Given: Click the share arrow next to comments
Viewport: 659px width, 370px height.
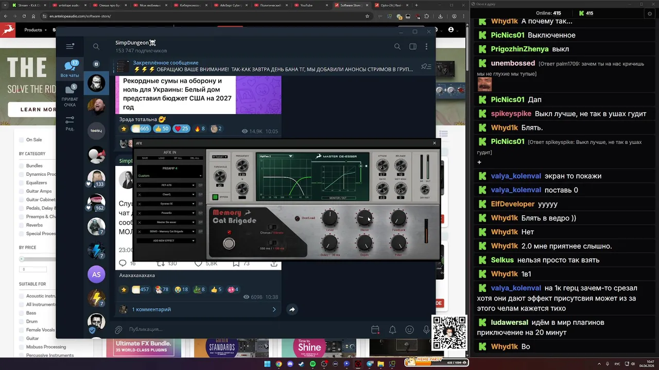Looking at the screenshot, I should 292,309.
